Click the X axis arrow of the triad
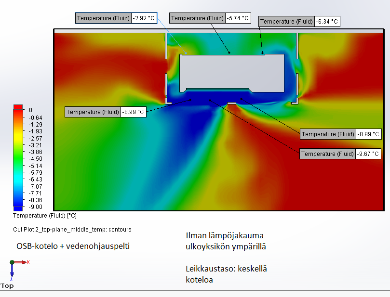This screenshot has height=297, width=390. [x=24, y=262]
